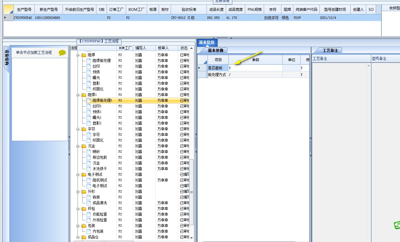Screen dimensions: 400x242
Task: Click the page icon beside 水洗烘干
Action: click(89, 169)
